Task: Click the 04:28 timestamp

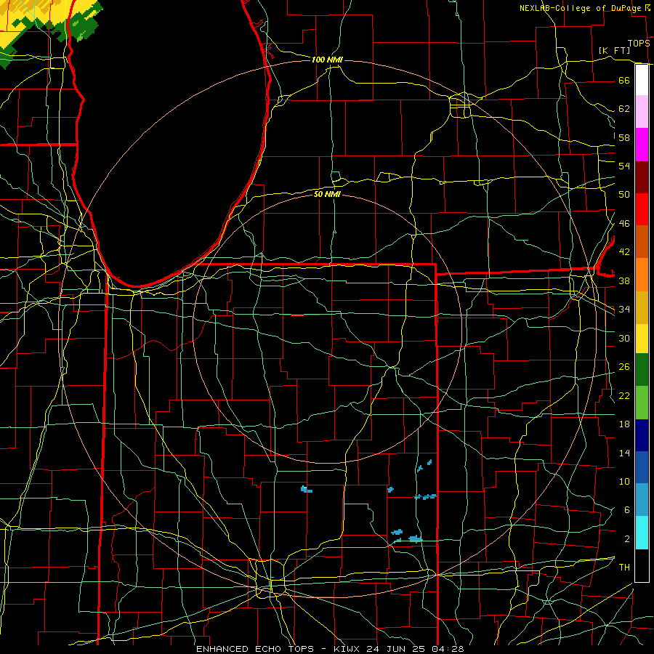Action: tap(448, 649)
